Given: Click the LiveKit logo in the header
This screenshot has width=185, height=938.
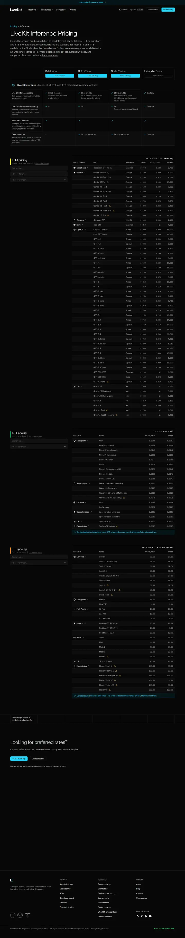Looking at the screenshot, I should tap(16, 10).
